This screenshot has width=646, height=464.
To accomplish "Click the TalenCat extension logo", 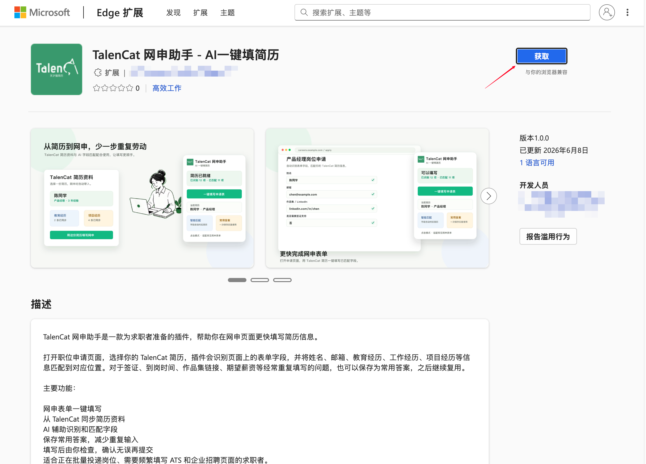I will tap(56, 69).
